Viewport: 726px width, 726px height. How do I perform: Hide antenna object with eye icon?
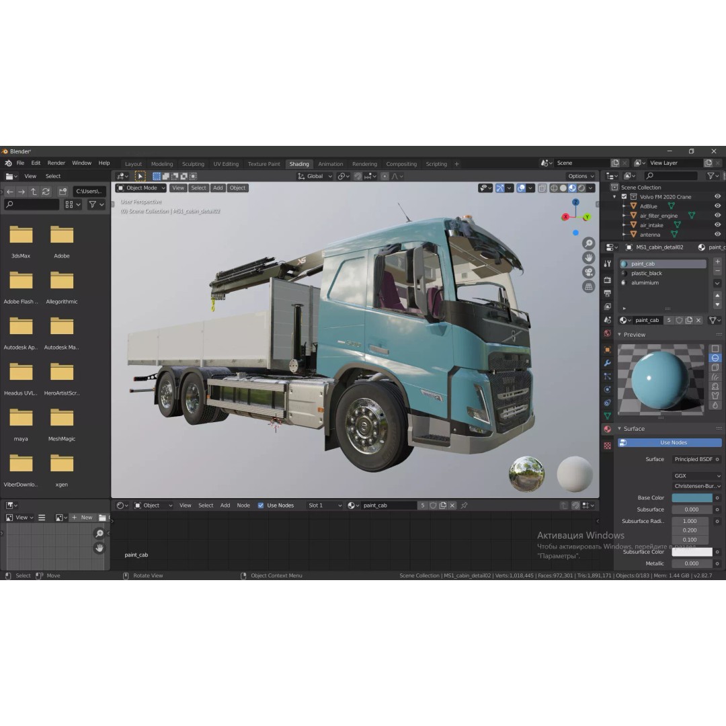(x=717, y=235)
